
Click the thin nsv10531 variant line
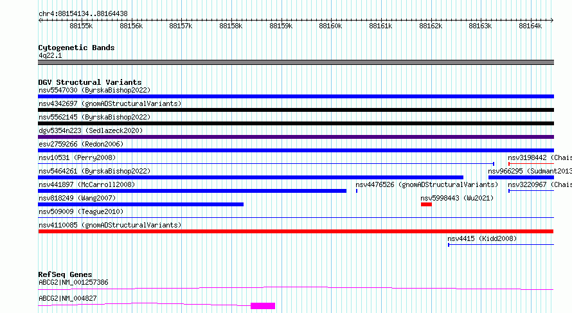[x=266, y=164]
